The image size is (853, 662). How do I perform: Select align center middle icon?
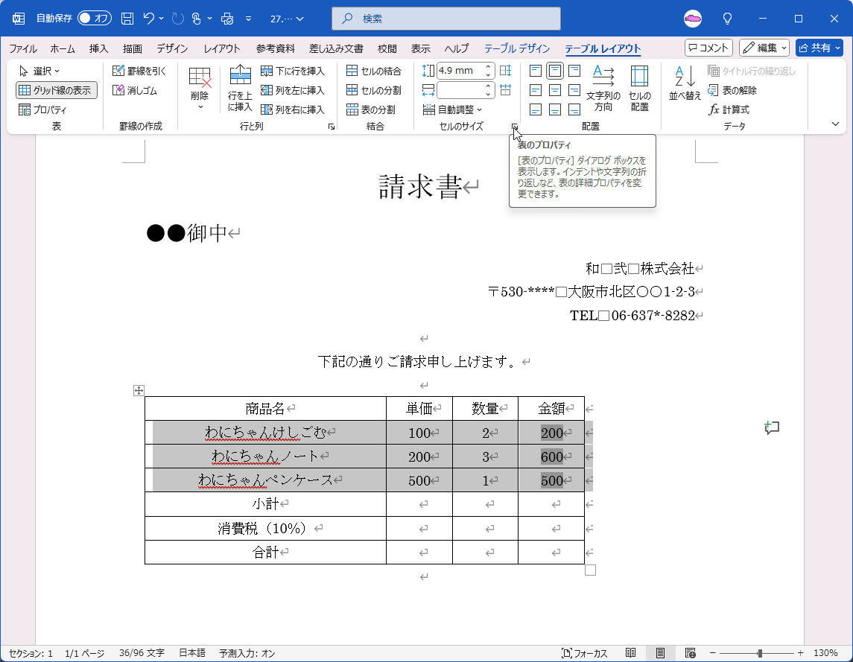(555, 90)
